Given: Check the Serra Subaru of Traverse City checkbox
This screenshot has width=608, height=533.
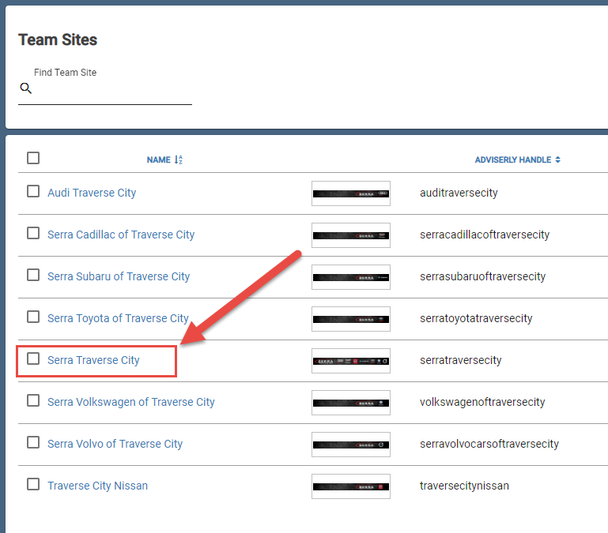Looking at the screenshot, I should coord(33,275).
